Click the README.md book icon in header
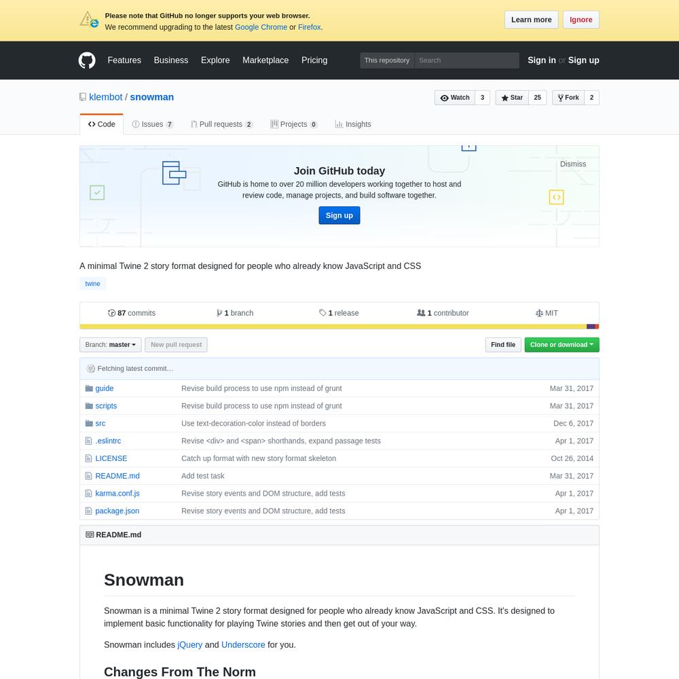This screenshot has height=679, width=679. pos(90,535)
